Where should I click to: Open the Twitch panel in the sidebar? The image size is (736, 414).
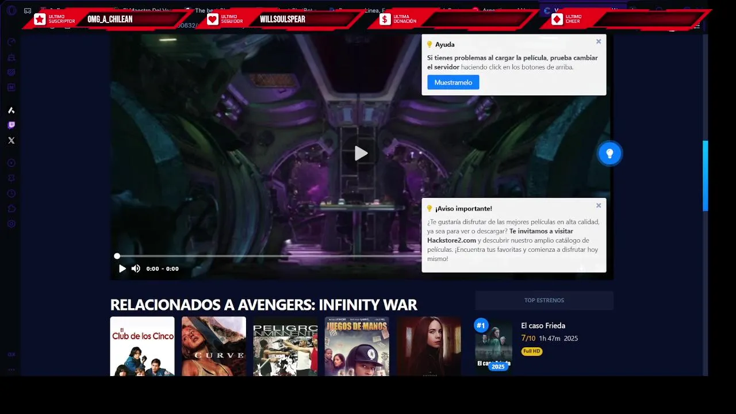tap(11, 125)
